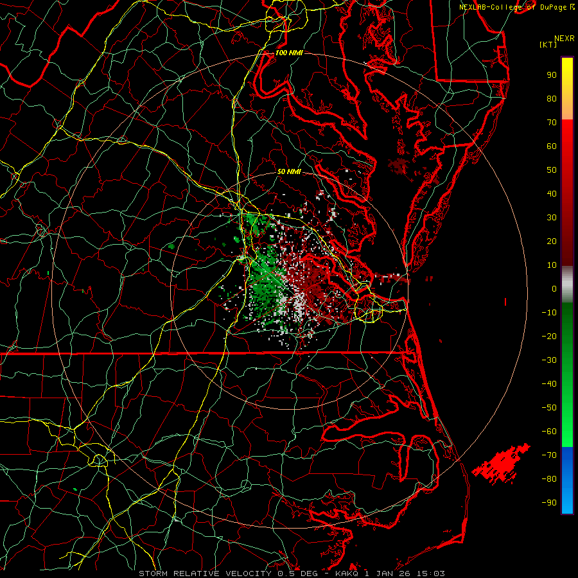The height and width of the screenshot is (578, 578).
Task: Click the 50 NMI range ring label
Action: pos(289,171)
